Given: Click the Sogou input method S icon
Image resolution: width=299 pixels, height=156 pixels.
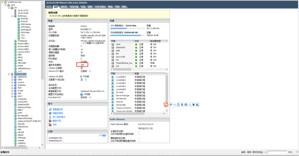Looking at the screenshot, I should (166, 105).
